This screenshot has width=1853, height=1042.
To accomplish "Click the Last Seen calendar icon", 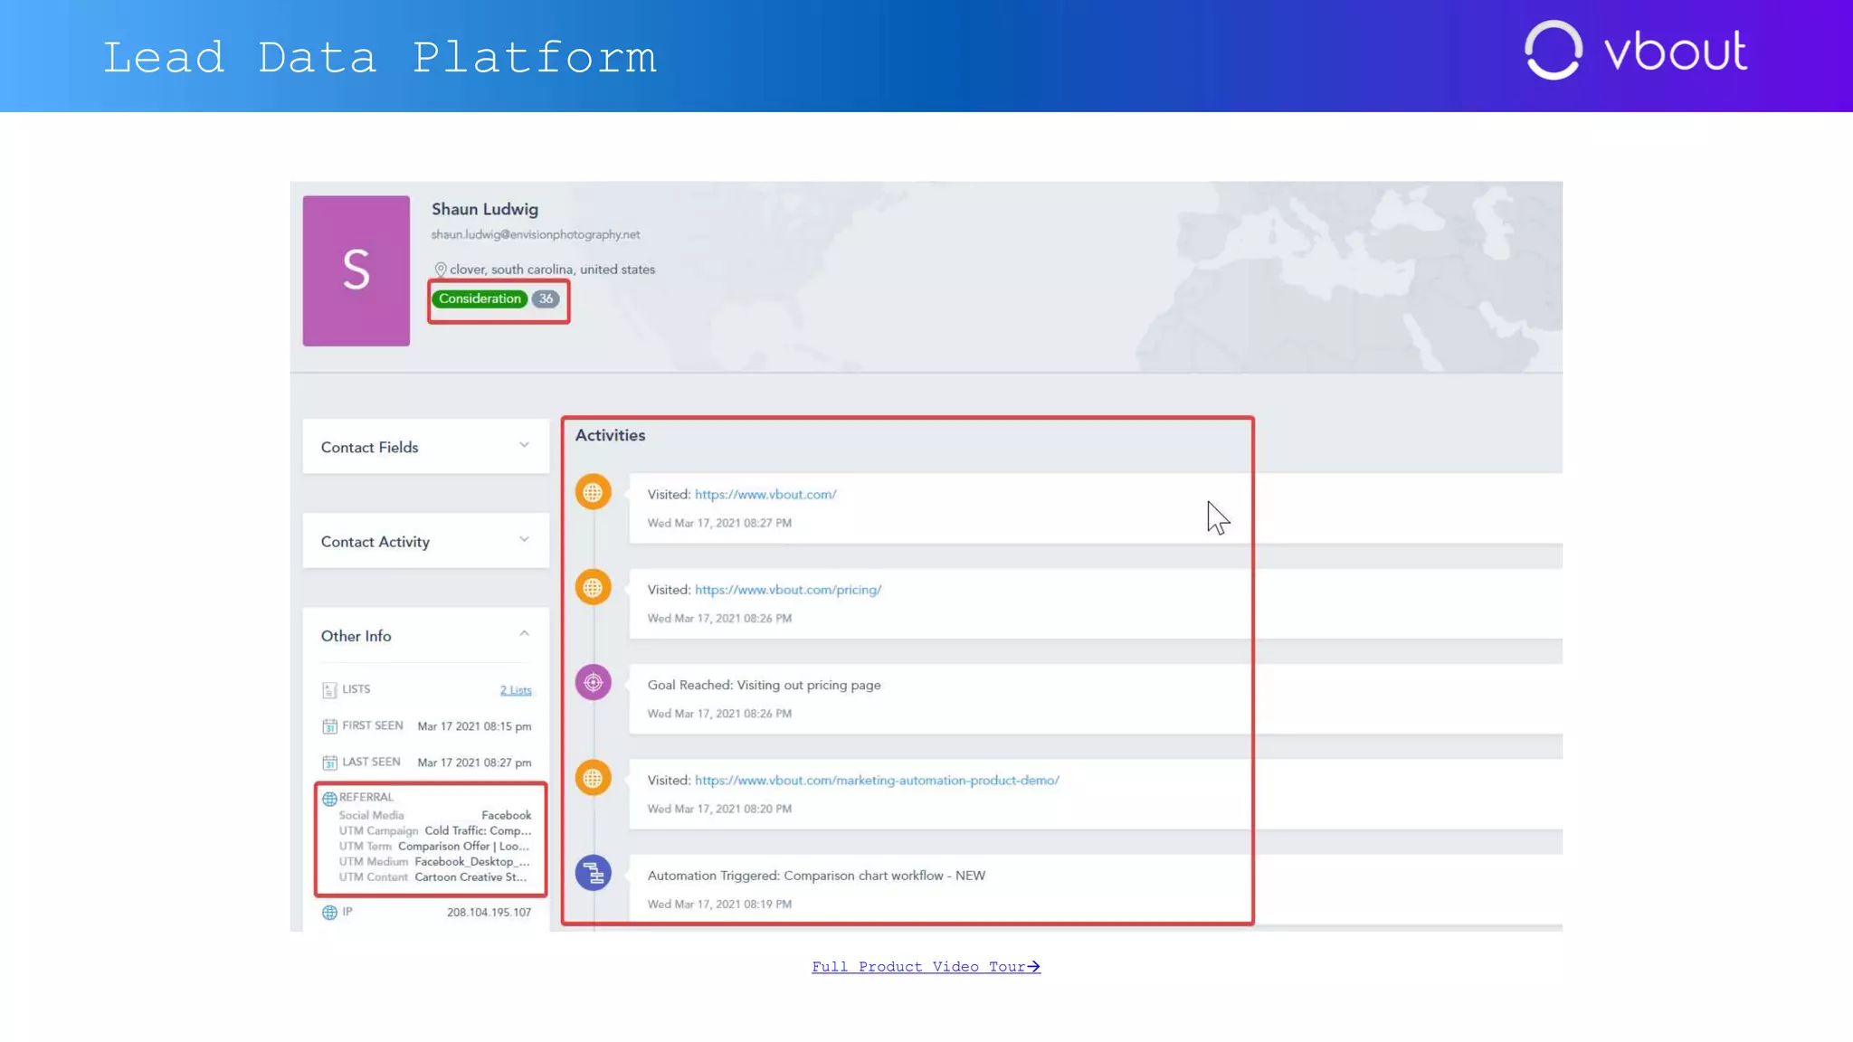I will click(x=329, y=763).
